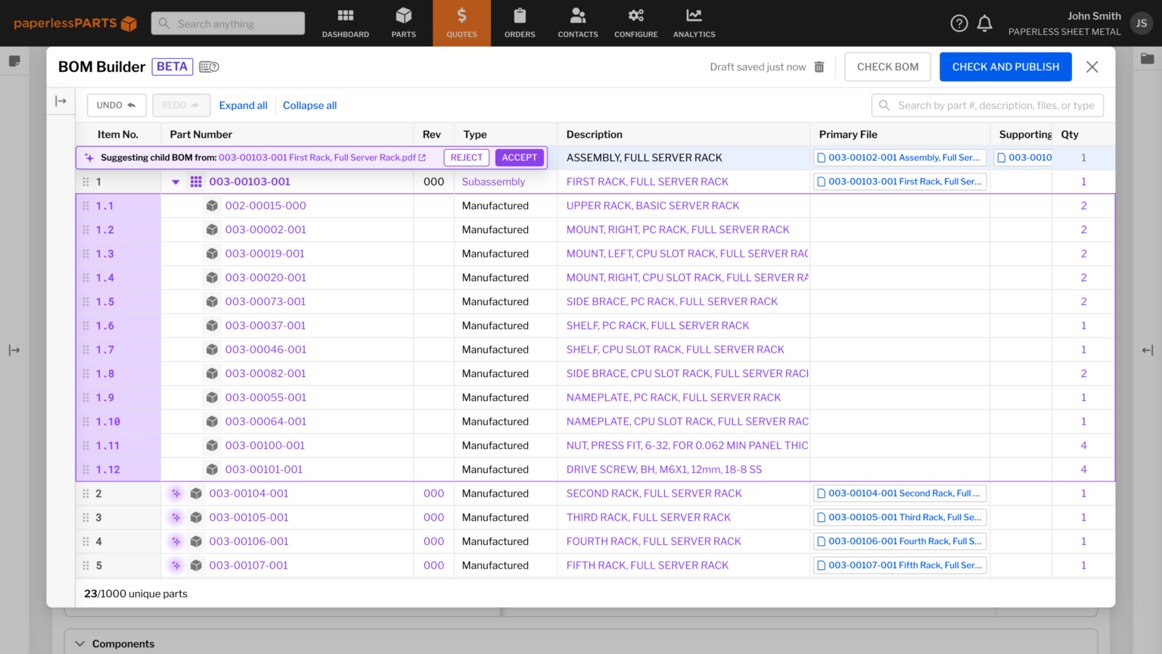Collapse subassembly 003-00103-001 via its triangle
Screen dimensions: 1162x654
click(176, 182)
